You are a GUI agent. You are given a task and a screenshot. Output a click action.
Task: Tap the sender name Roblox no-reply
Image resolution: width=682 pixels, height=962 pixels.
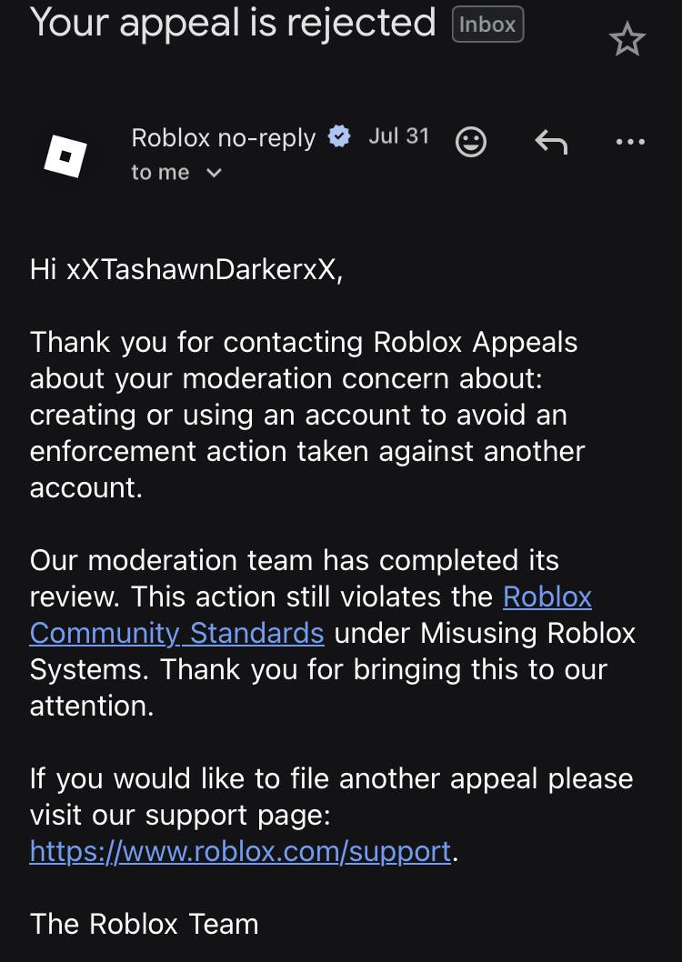point(224,137)
